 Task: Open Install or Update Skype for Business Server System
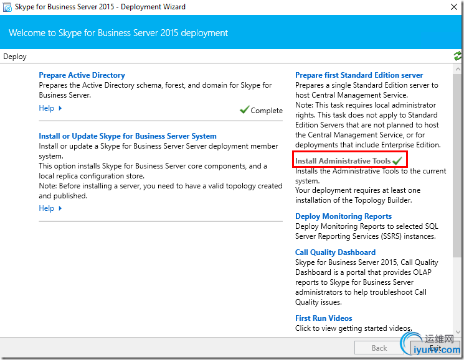click(x=128, y=136)
